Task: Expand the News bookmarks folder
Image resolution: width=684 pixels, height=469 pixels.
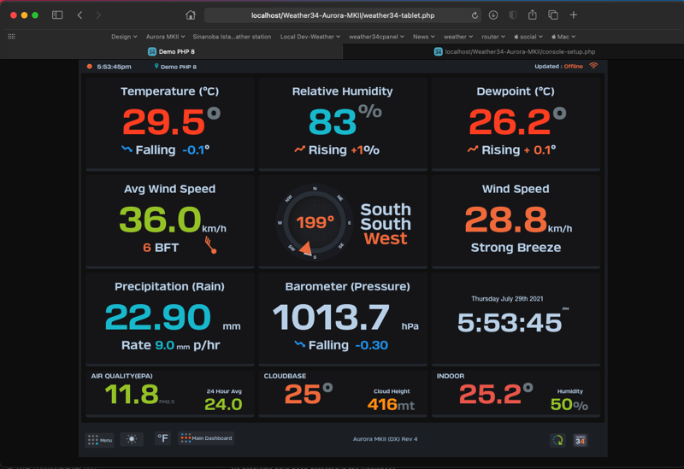Action: click(423, 37)
